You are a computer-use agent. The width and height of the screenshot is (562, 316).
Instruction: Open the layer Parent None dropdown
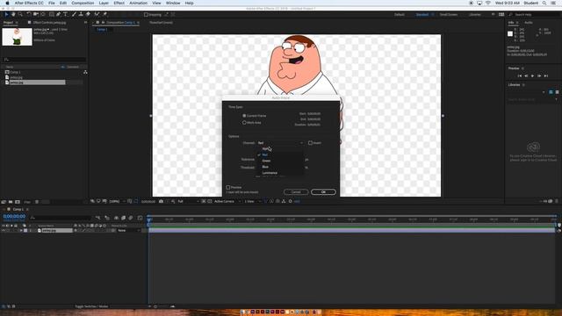point(129,230)
